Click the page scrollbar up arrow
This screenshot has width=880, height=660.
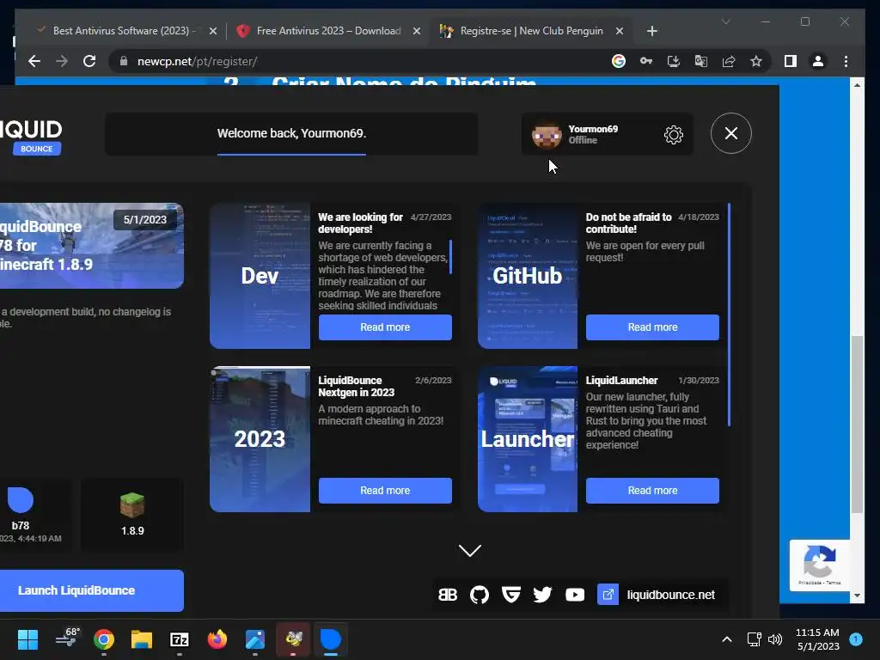tap(857, 85)
